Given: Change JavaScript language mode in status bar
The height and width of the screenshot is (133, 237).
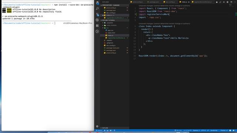Looking at the screenshot, I should pyautogui.click(x=214, y=130).
